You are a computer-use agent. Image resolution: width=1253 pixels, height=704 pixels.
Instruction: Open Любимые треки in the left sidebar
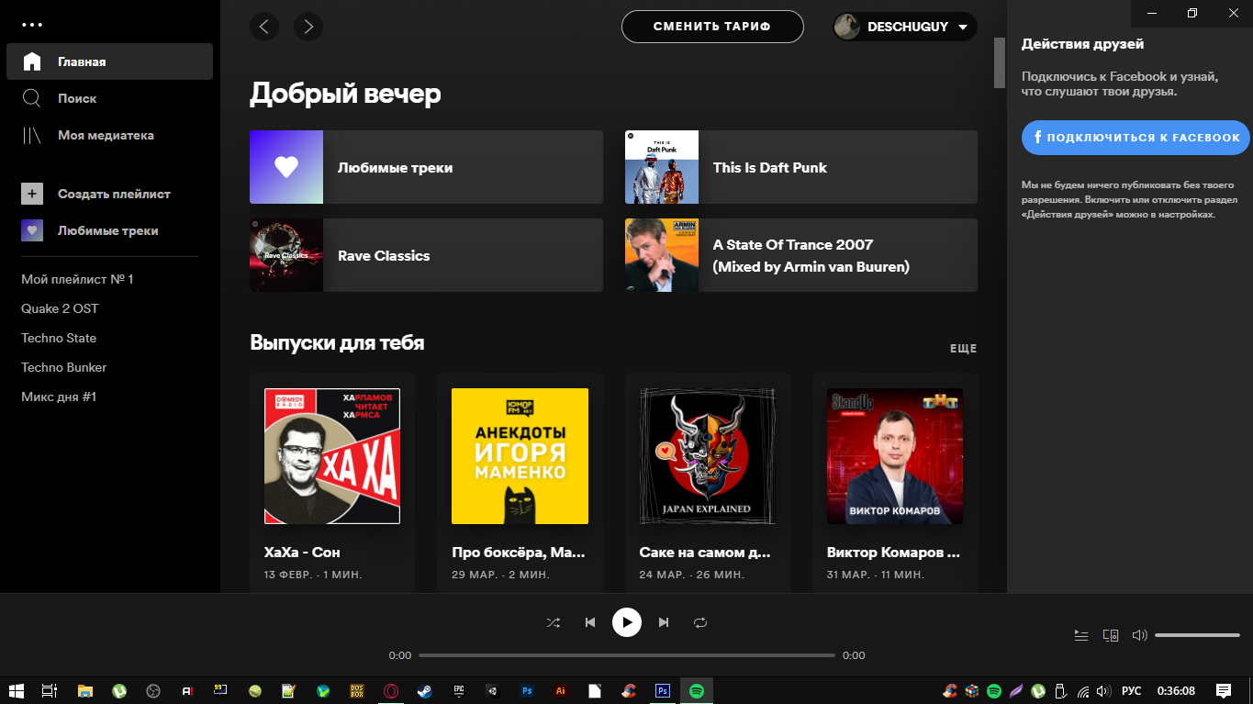(109, 230)
